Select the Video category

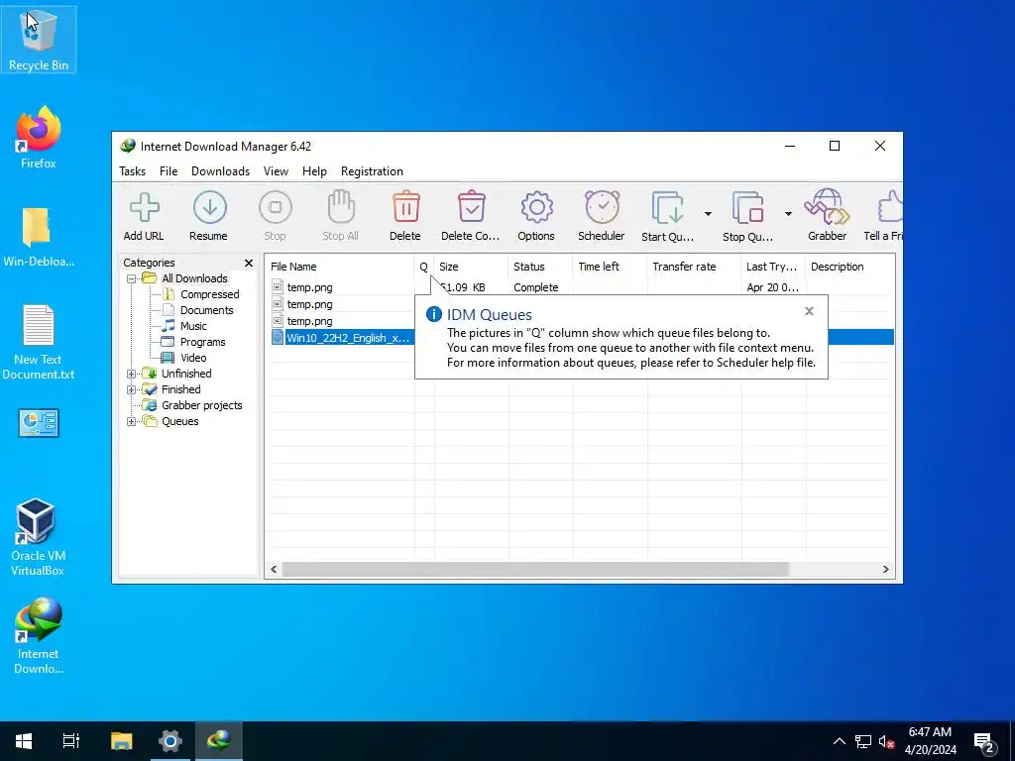[x=193, y=358]
